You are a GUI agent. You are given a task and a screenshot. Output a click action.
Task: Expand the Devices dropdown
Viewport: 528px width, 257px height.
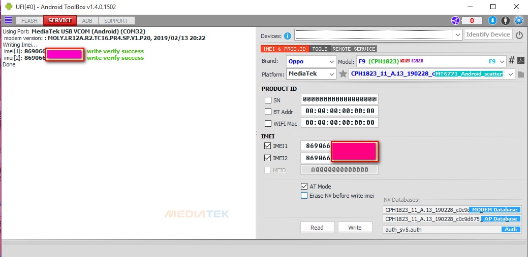coord(458,34)
